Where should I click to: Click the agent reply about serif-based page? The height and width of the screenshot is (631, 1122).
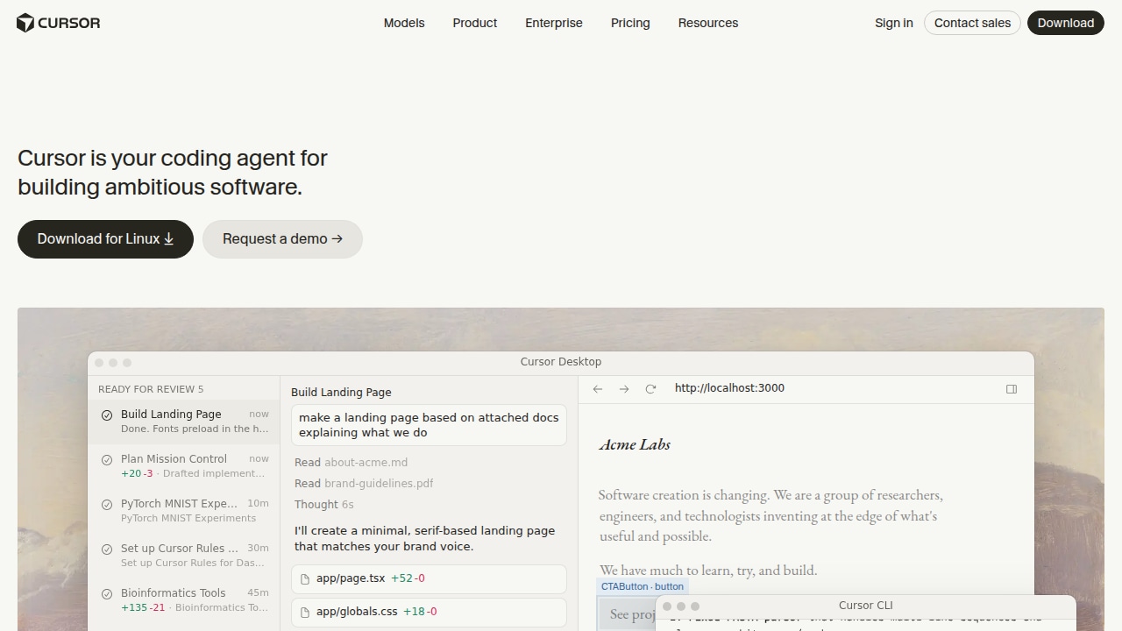point(425,539)
